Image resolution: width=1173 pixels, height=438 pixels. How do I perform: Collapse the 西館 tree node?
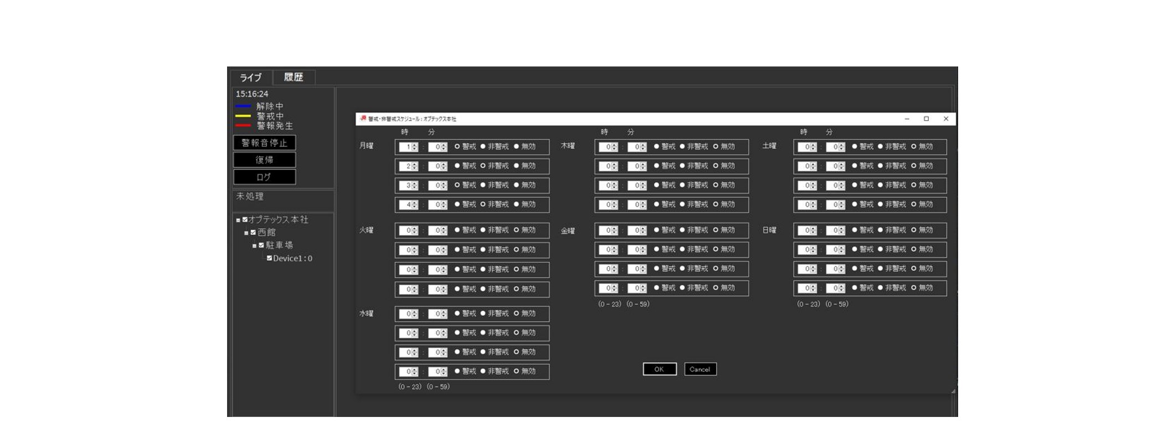coord(246,233)
